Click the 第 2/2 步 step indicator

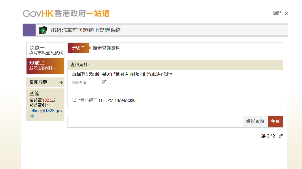tap(272, 136)
